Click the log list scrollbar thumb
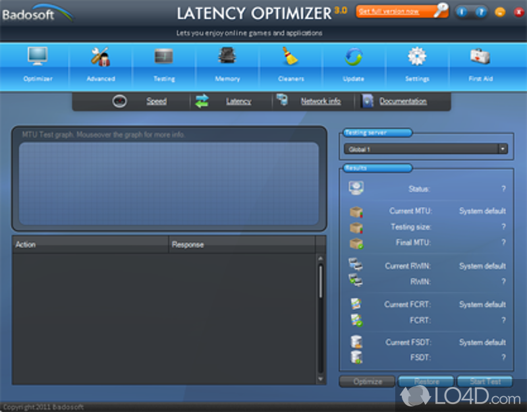The image size is (527, 412). tap(321, 281)
